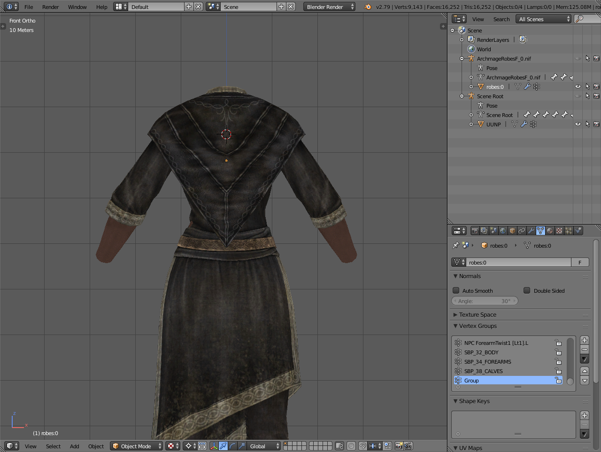Expand the Texture Space panel
The height and width of the screenshot is (452, 601).
(x=455, y=315)
